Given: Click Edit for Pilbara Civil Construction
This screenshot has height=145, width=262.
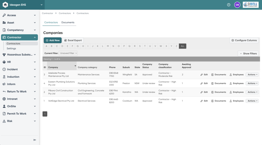Looking at the screenshot, I should tap(204, 92).
